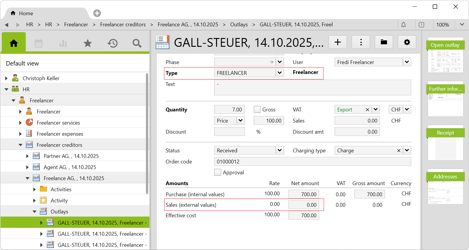Open search with the magnifier icon

[137, 43]
